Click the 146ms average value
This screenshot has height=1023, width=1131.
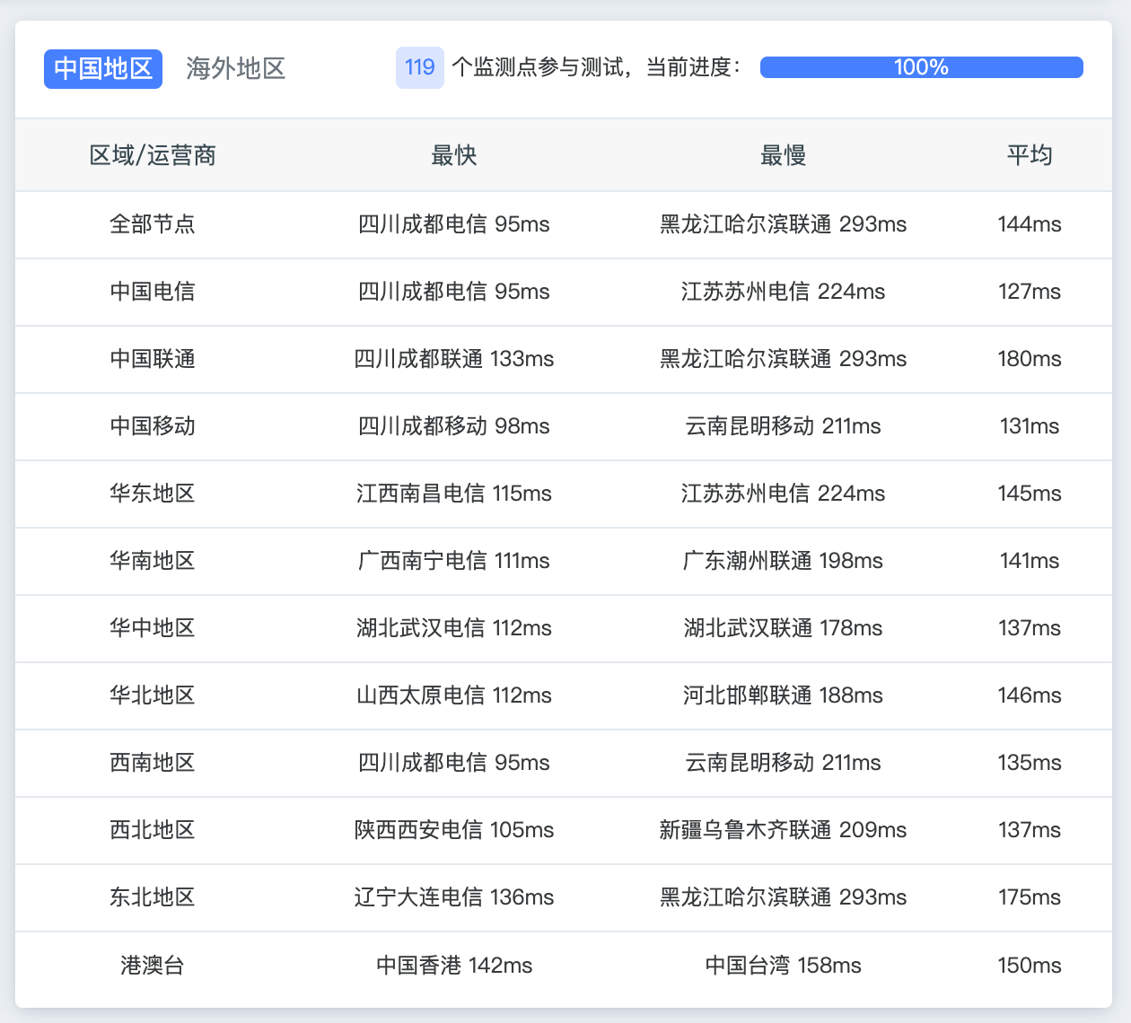click(x=1030, y=695)
